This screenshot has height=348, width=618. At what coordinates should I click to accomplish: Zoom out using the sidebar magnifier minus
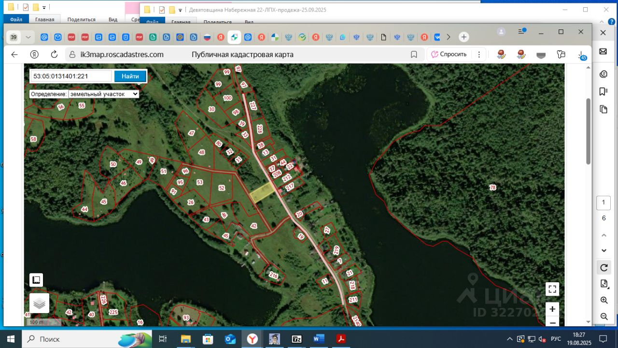click(x=604, y=317)
